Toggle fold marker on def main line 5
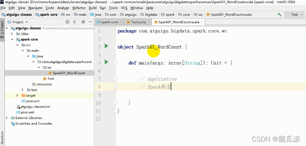Screen dimensions: 306x146 click(x=115, y=63)
